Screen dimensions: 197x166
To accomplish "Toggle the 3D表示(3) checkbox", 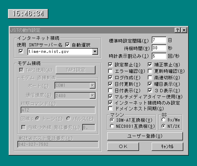I will [150, 90].
